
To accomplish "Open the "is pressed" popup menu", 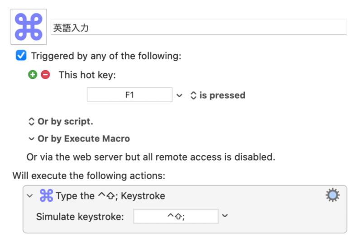I will (218, 95).
